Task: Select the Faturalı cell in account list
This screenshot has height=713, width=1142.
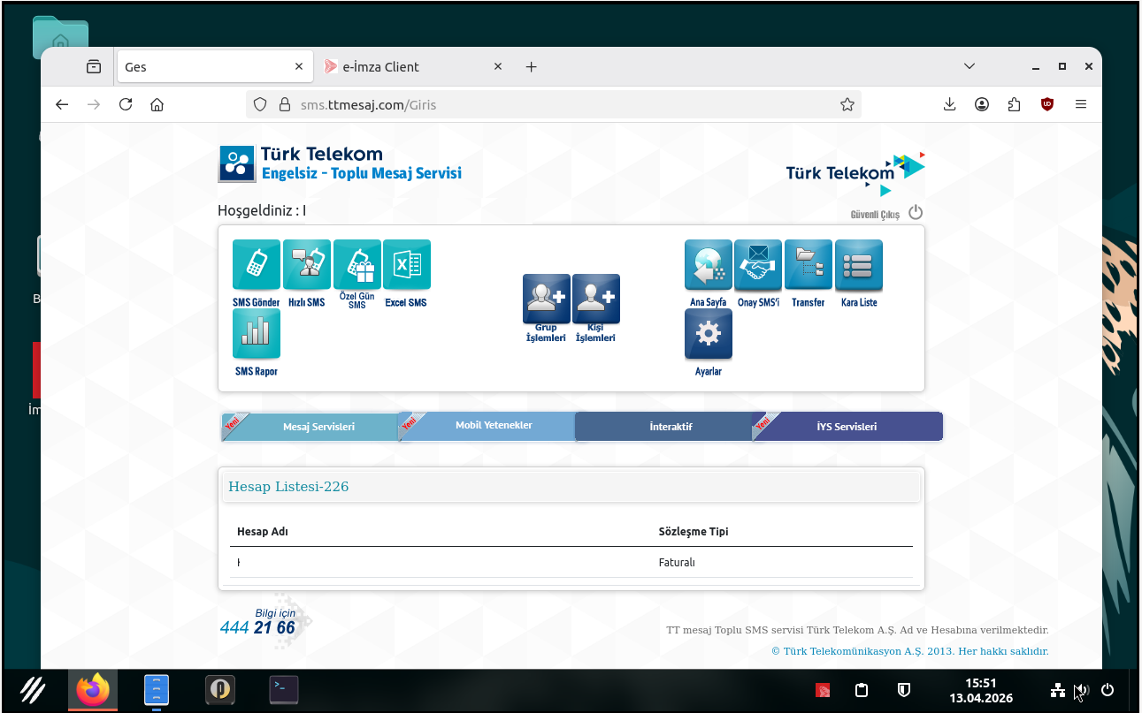Action: (678, 563)
